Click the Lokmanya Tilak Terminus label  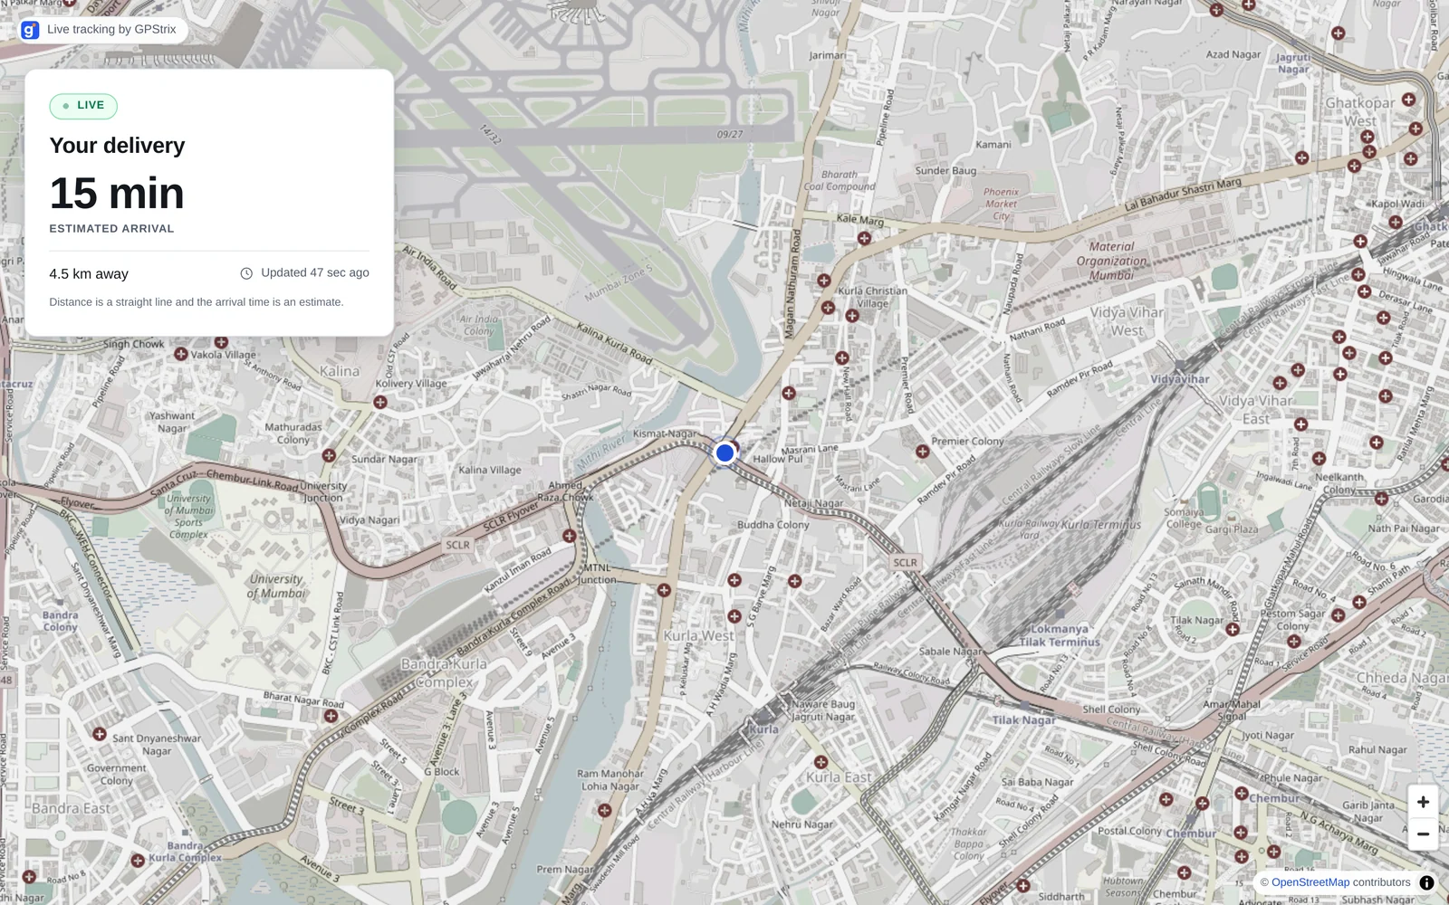pyautogui.click(x=1060, y=635)
